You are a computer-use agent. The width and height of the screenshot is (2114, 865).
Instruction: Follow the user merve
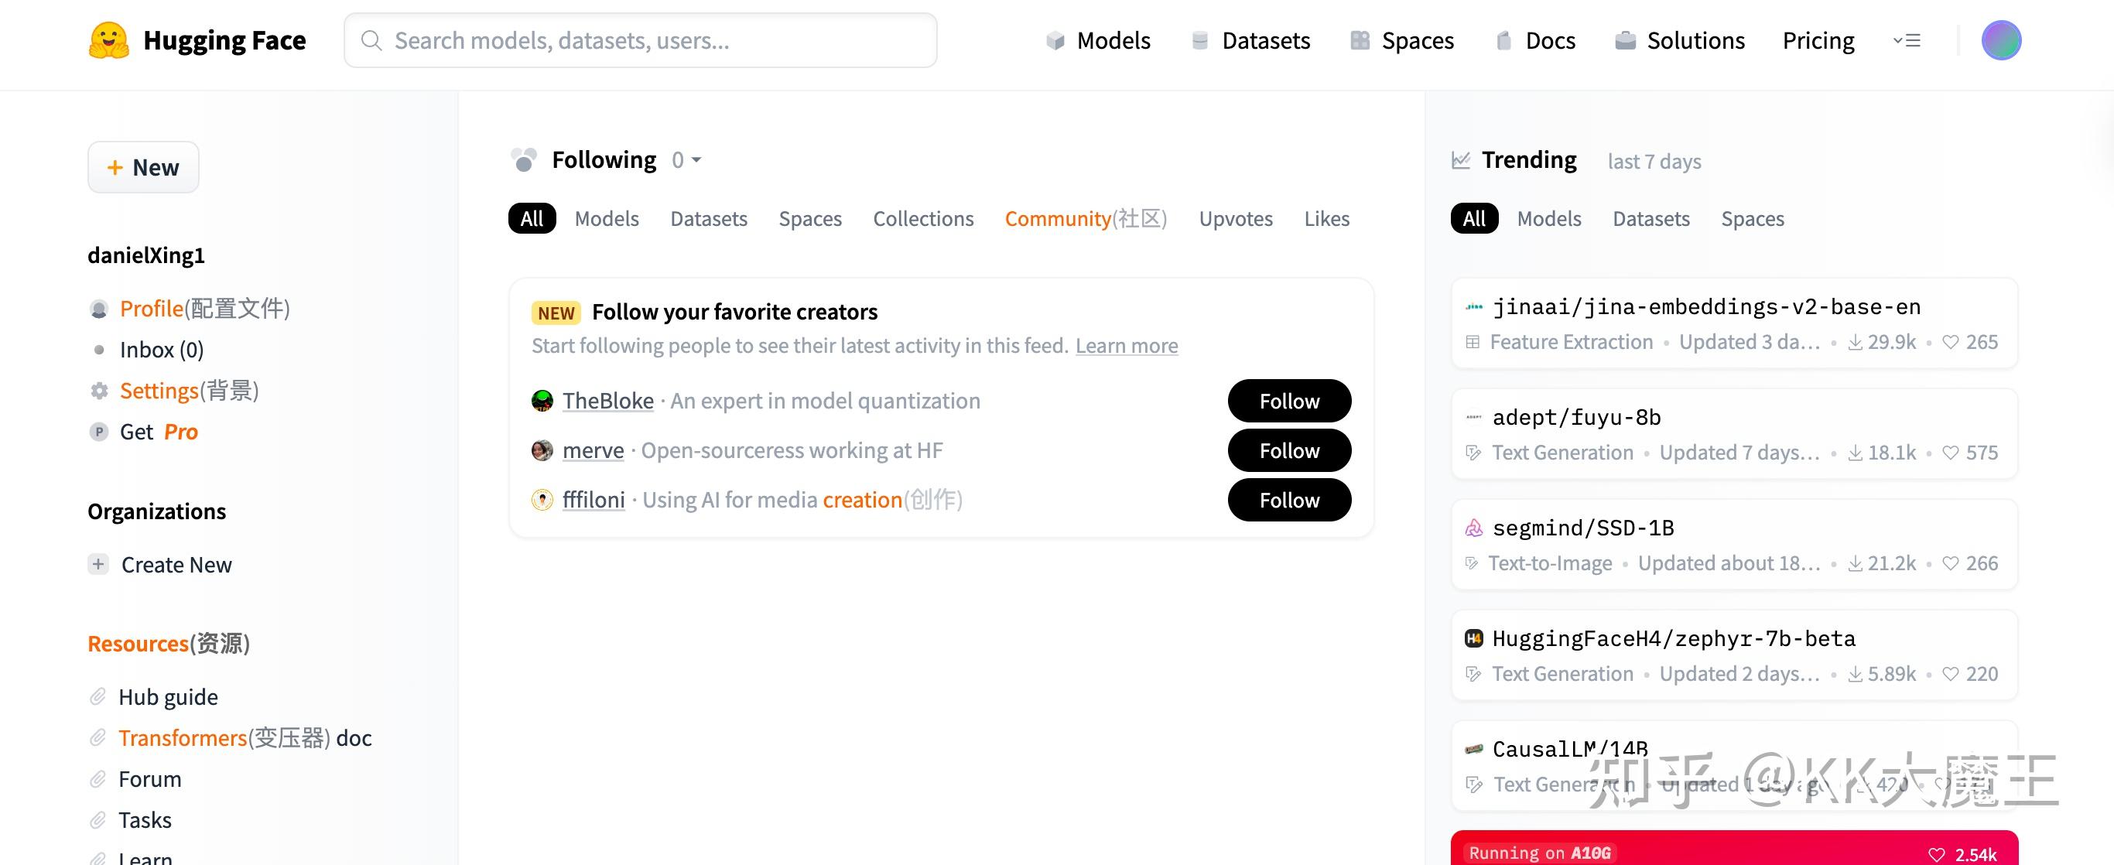pos(1288,450)
